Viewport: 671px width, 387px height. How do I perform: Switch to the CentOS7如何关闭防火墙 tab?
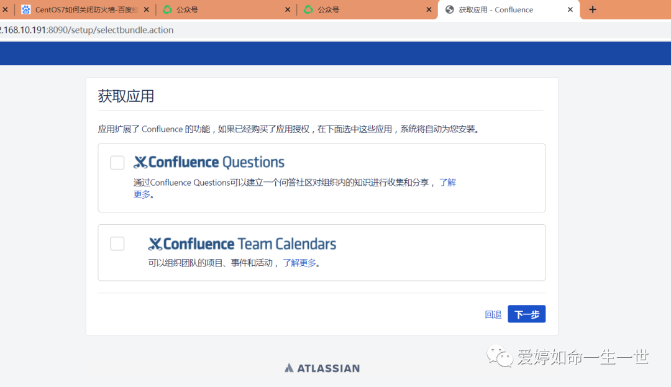click(x=86, y=10)
